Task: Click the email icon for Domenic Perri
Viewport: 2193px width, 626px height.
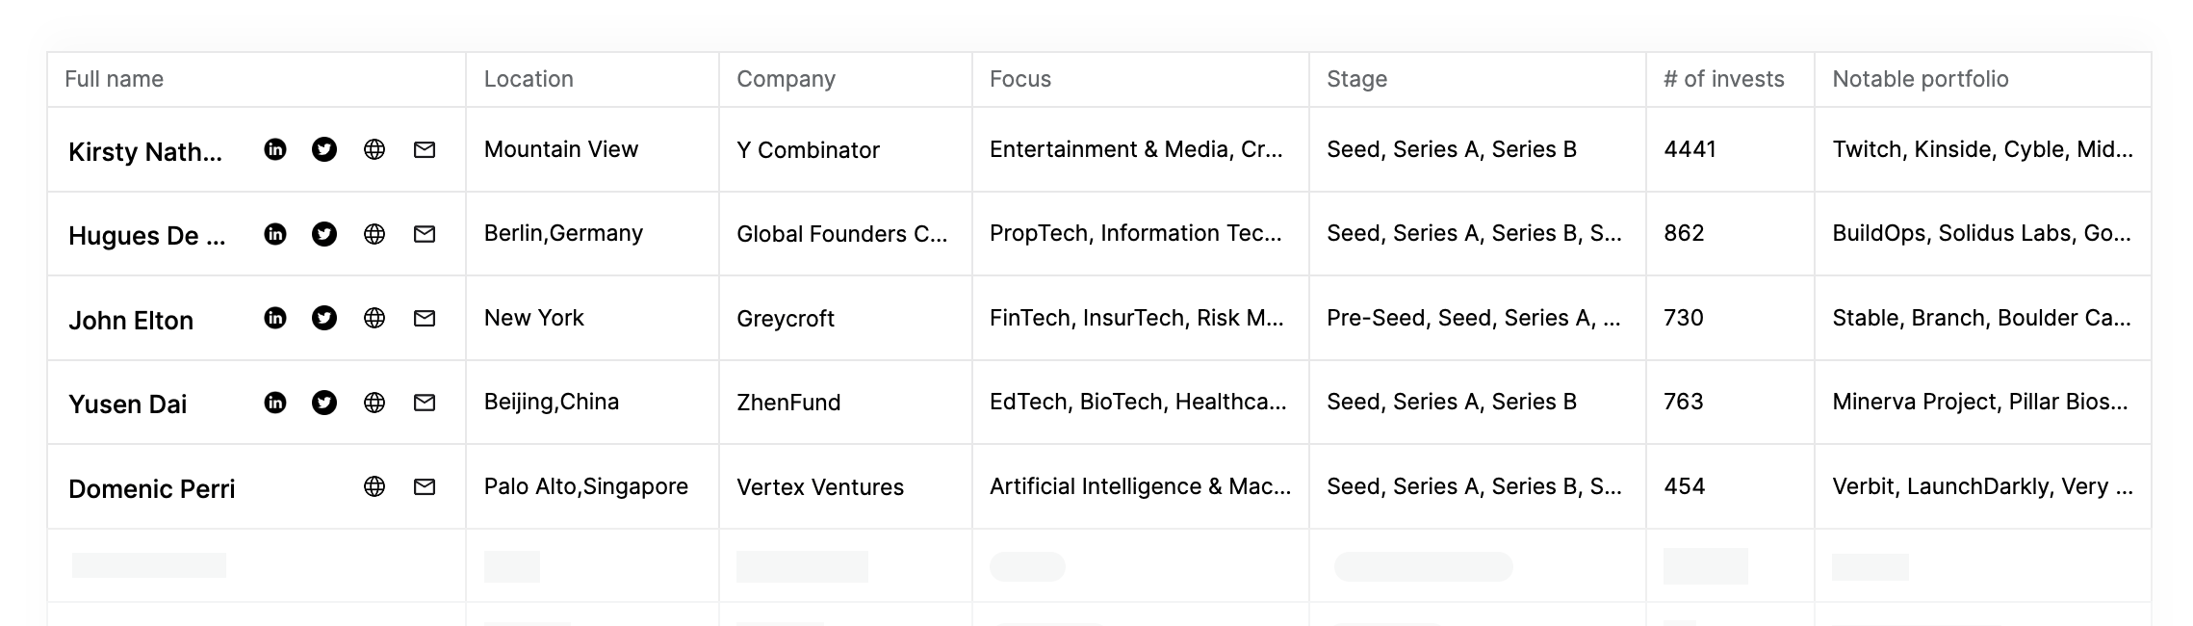Action: (x=422, y=487)
